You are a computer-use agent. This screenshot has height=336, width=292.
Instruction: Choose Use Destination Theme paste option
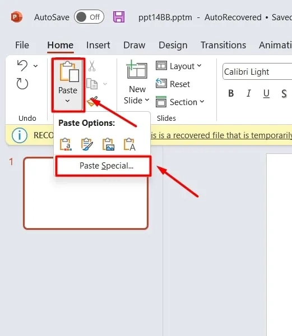point(66,144)
